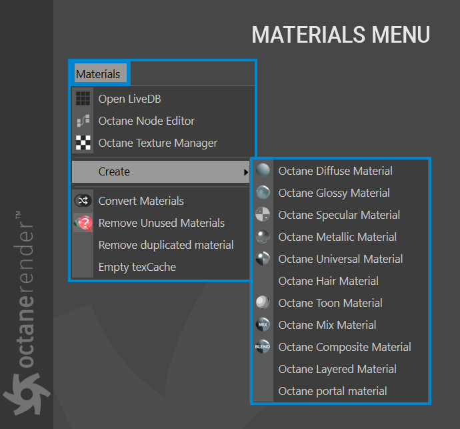Viewport: 460px width, 429px height.
Task: Click the Octane Texture Manager checker icon
Action: pyautogui.click(x=83, y=143)
